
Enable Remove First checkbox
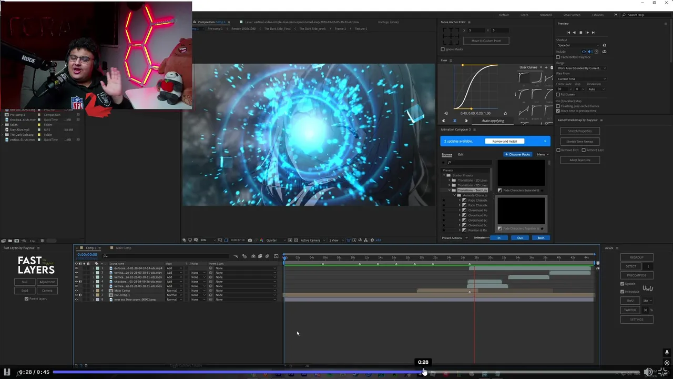(558, 150)
